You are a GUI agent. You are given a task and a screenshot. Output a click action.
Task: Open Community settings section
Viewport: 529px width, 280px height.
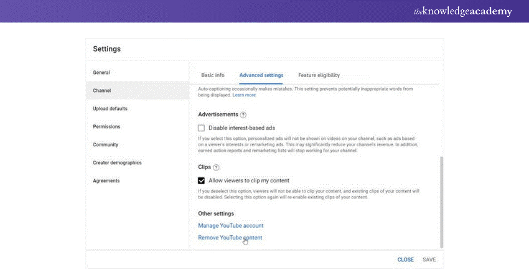coord(106,145)
